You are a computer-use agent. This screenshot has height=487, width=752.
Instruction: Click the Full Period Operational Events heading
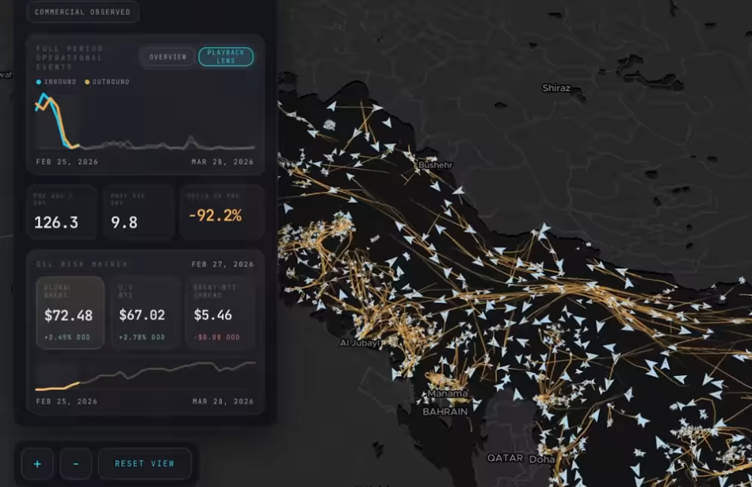coord(70,58)
